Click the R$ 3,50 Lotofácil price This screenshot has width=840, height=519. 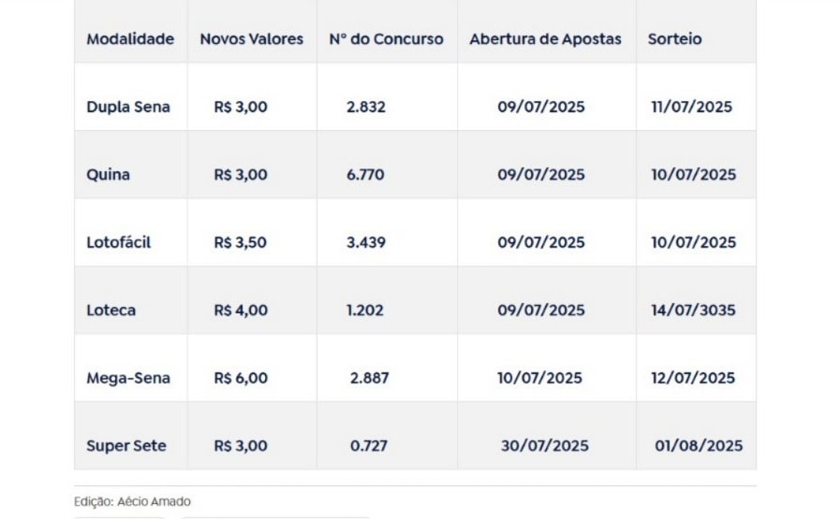[x=240, y=242]
